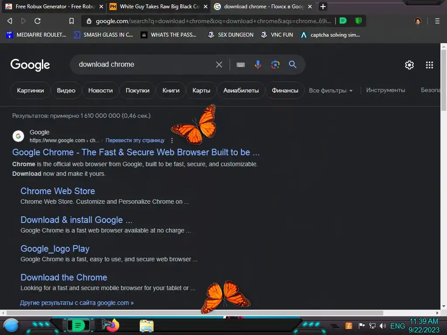The height and width of the screenshot is (335, 447).
Task: Open the Action Center flag tray icon
Action: 362,325
